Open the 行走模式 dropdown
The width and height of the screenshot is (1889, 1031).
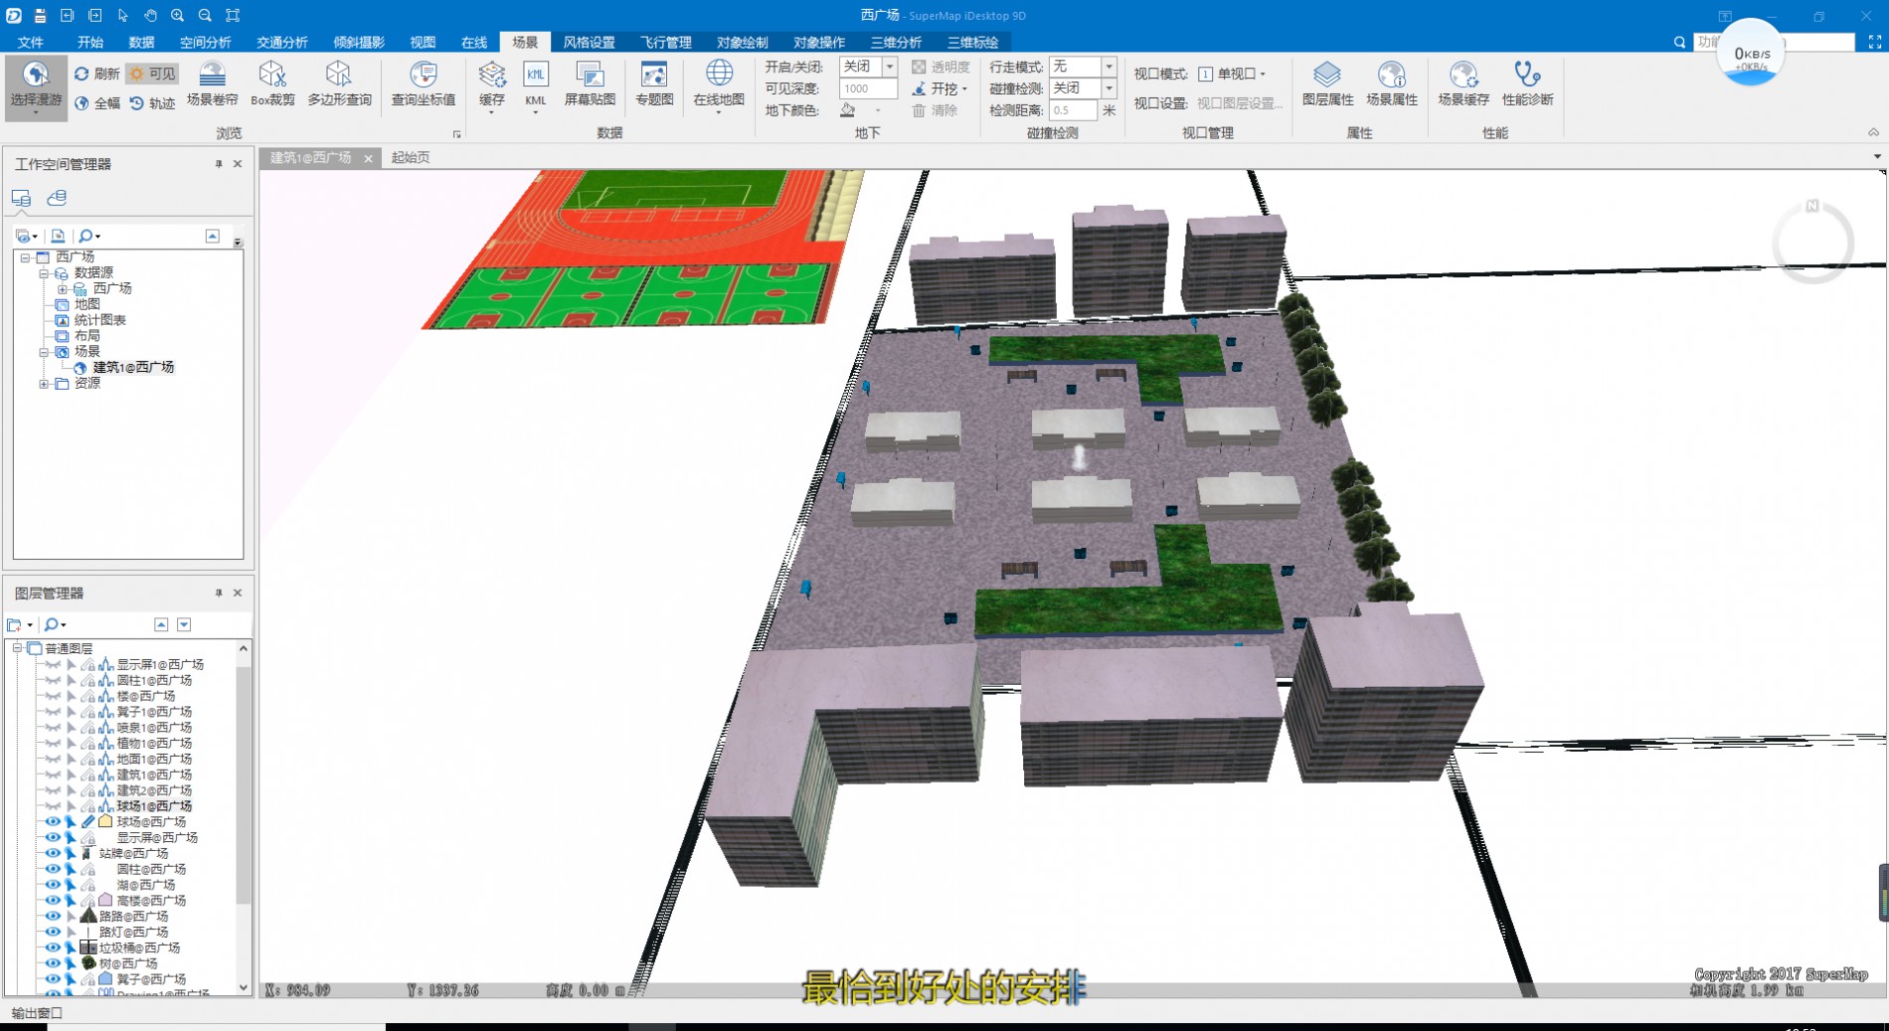coord(1110,67)
